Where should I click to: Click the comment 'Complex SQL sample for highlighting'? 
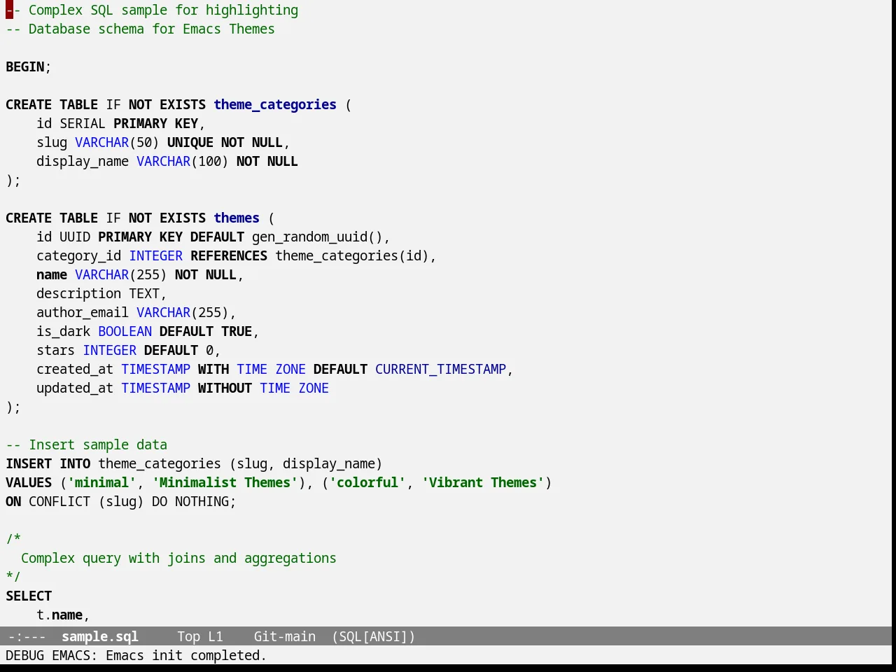click(163, 10)
